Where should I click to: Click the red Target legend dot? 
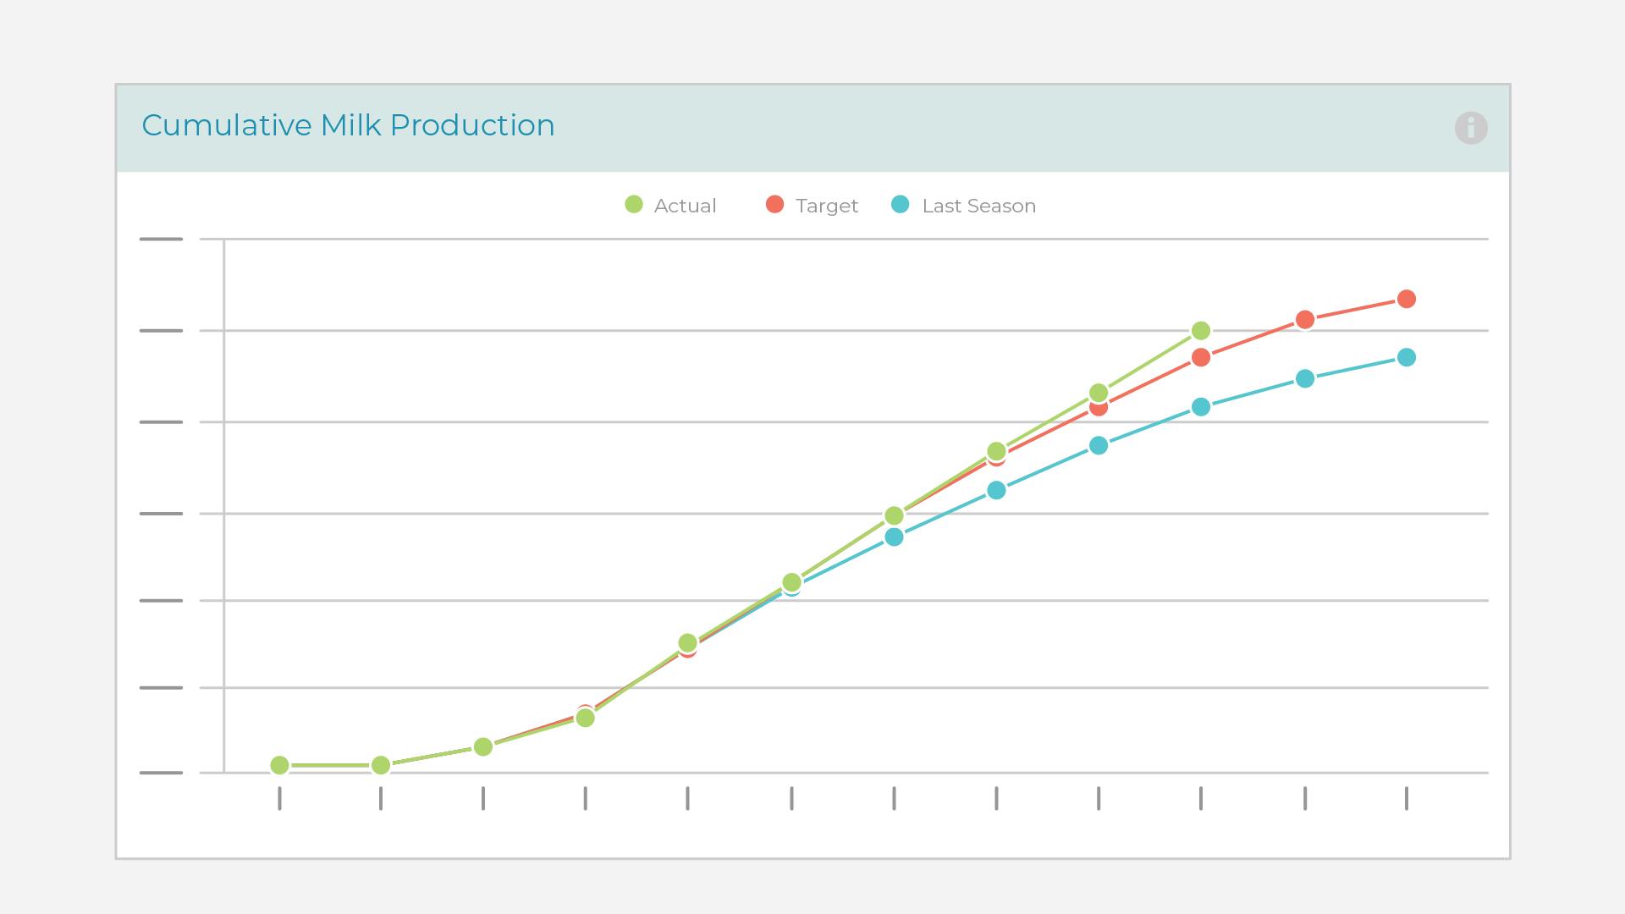774,205
